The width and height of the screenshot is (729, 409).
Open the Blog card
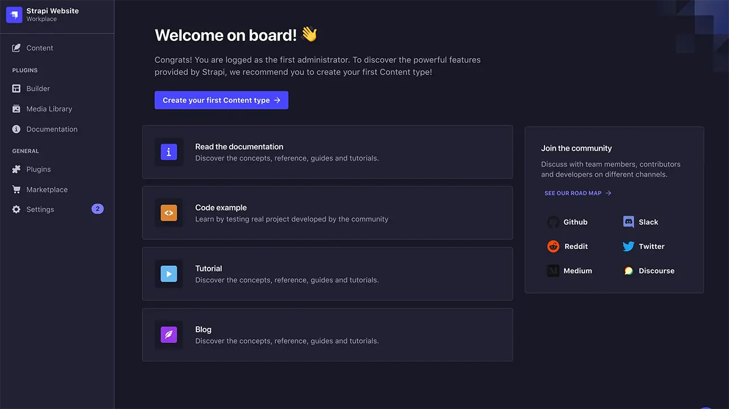(327, 335)
